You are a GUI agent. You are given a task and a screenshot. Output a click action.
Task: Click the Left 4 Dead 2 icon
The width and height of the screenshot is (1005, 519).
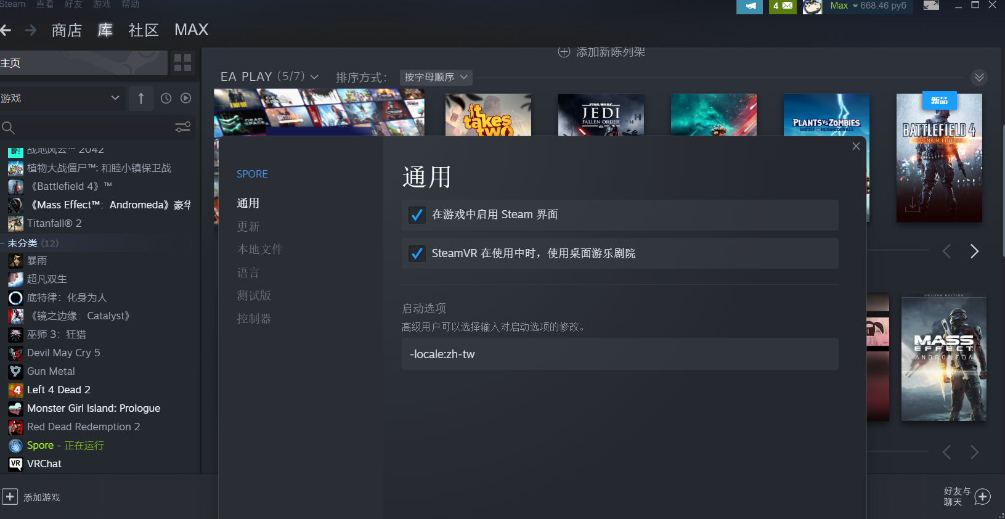tap(15, 390)
